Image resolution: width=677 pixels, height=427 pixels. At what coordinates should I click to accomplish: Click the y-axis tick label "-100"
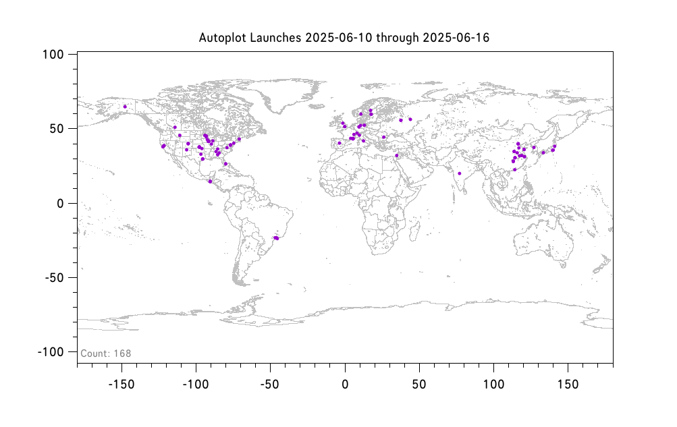tap(51, 352)
